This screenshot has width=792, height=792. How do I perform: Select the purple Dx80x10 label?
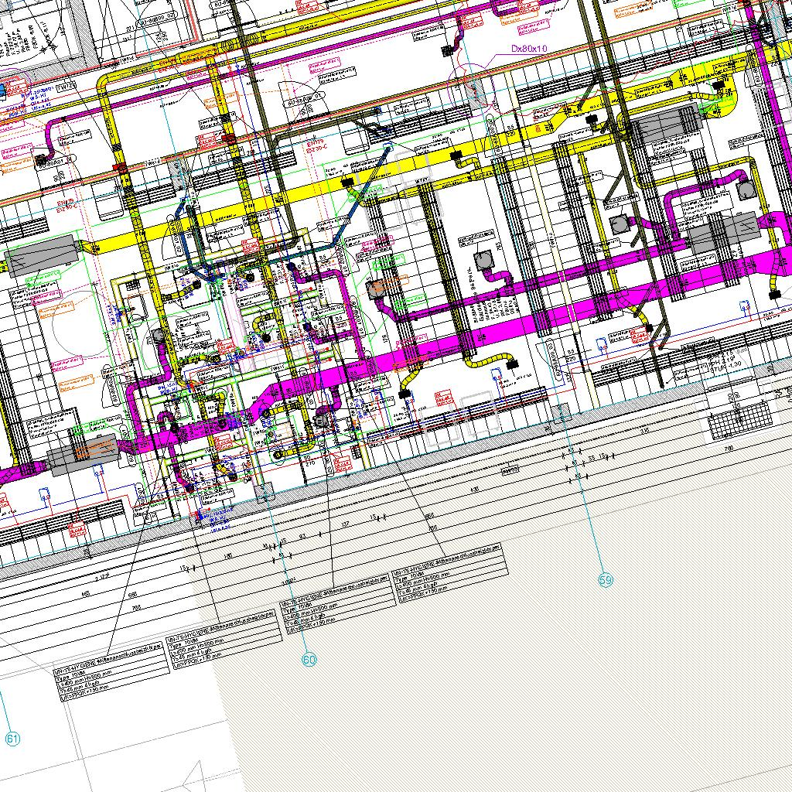(x=529, y=48)
